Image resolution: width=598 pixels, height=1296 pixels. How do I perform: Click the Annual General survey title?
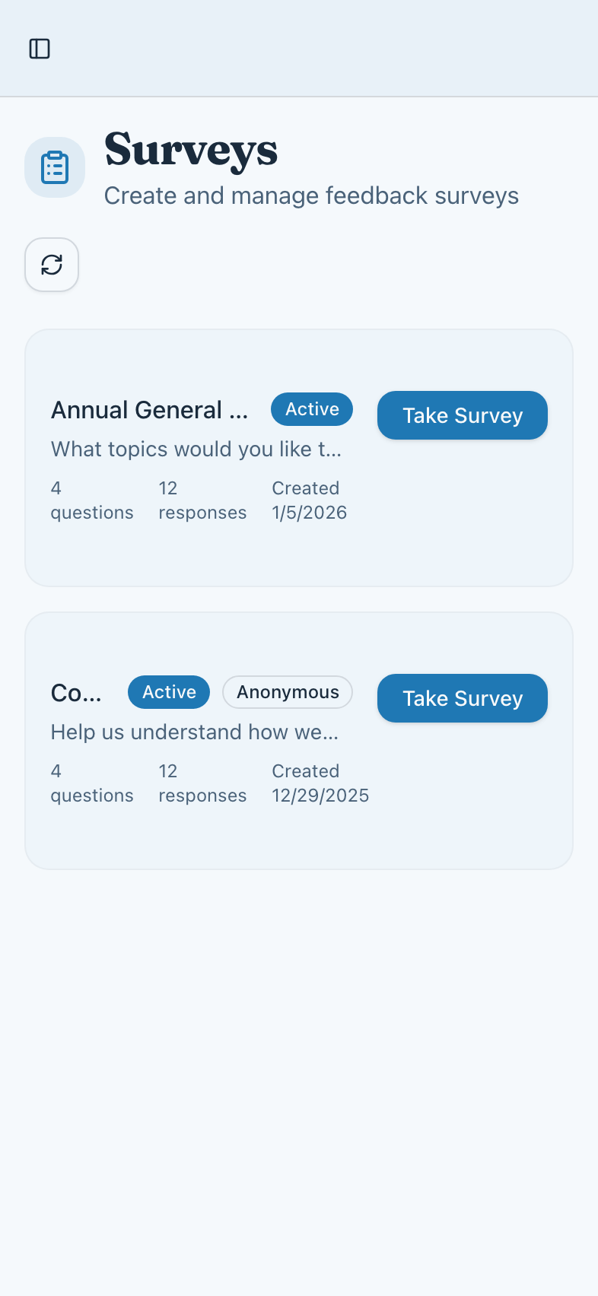point(149,409)
